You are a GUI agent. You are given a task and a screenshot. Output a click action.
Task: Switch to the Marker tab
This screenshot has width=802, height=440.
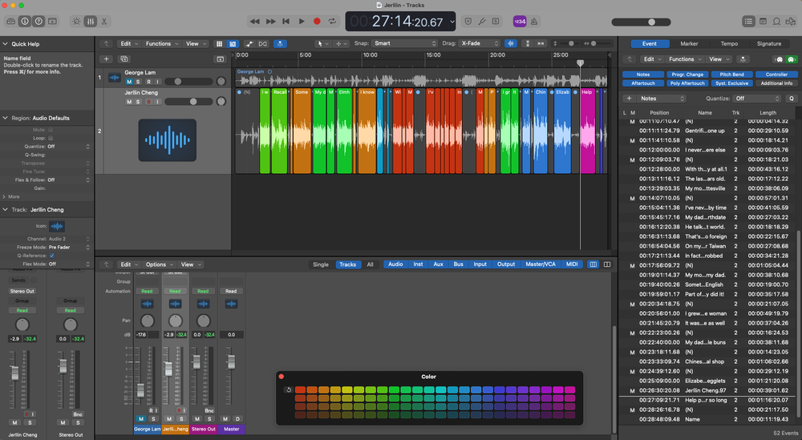click(689, 43)
